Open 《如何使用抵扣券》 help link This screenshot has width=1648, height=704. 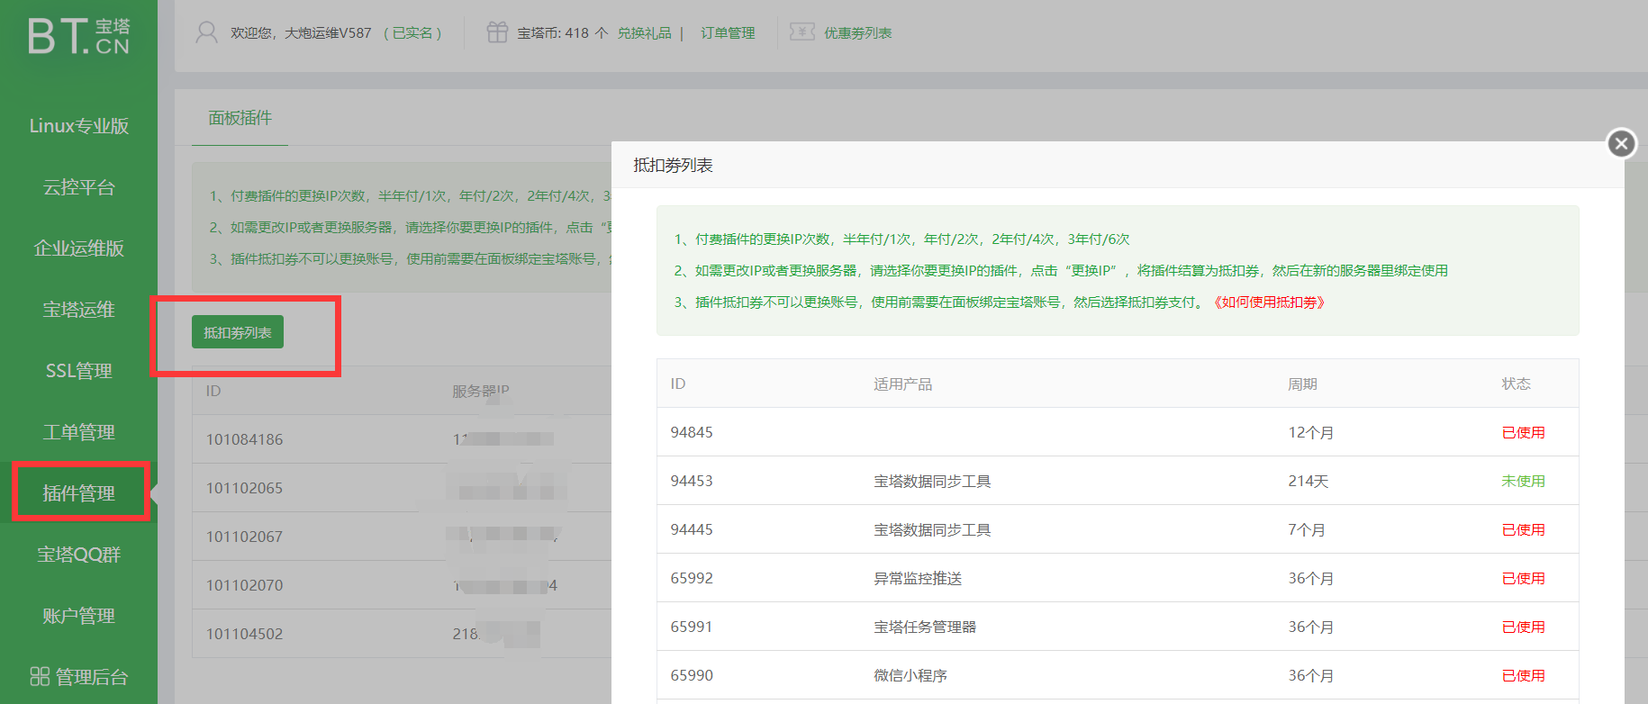click(x=1269, y=302)
